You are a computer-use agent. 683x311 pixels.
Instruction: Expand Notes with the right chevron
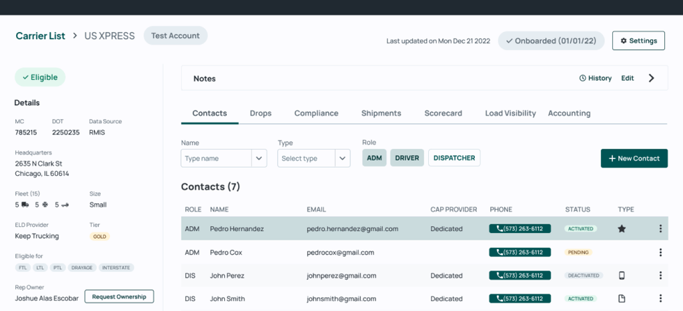click(x=651, y=79)
